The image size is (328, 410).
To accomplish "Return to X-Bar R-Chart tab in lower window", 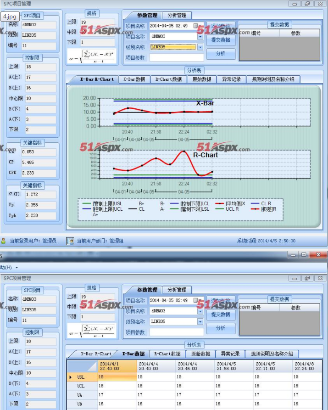I will click(x=96, y=354).
